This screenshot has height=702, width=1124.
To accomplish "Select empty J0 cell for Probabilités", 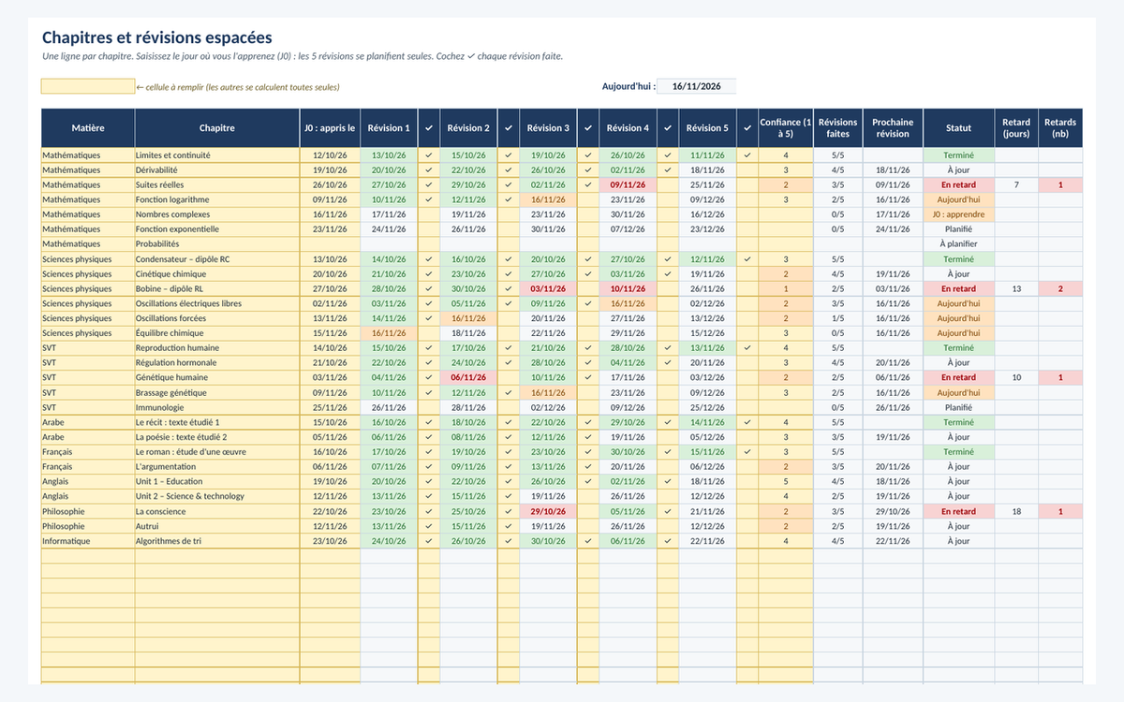I will (330, 244).
